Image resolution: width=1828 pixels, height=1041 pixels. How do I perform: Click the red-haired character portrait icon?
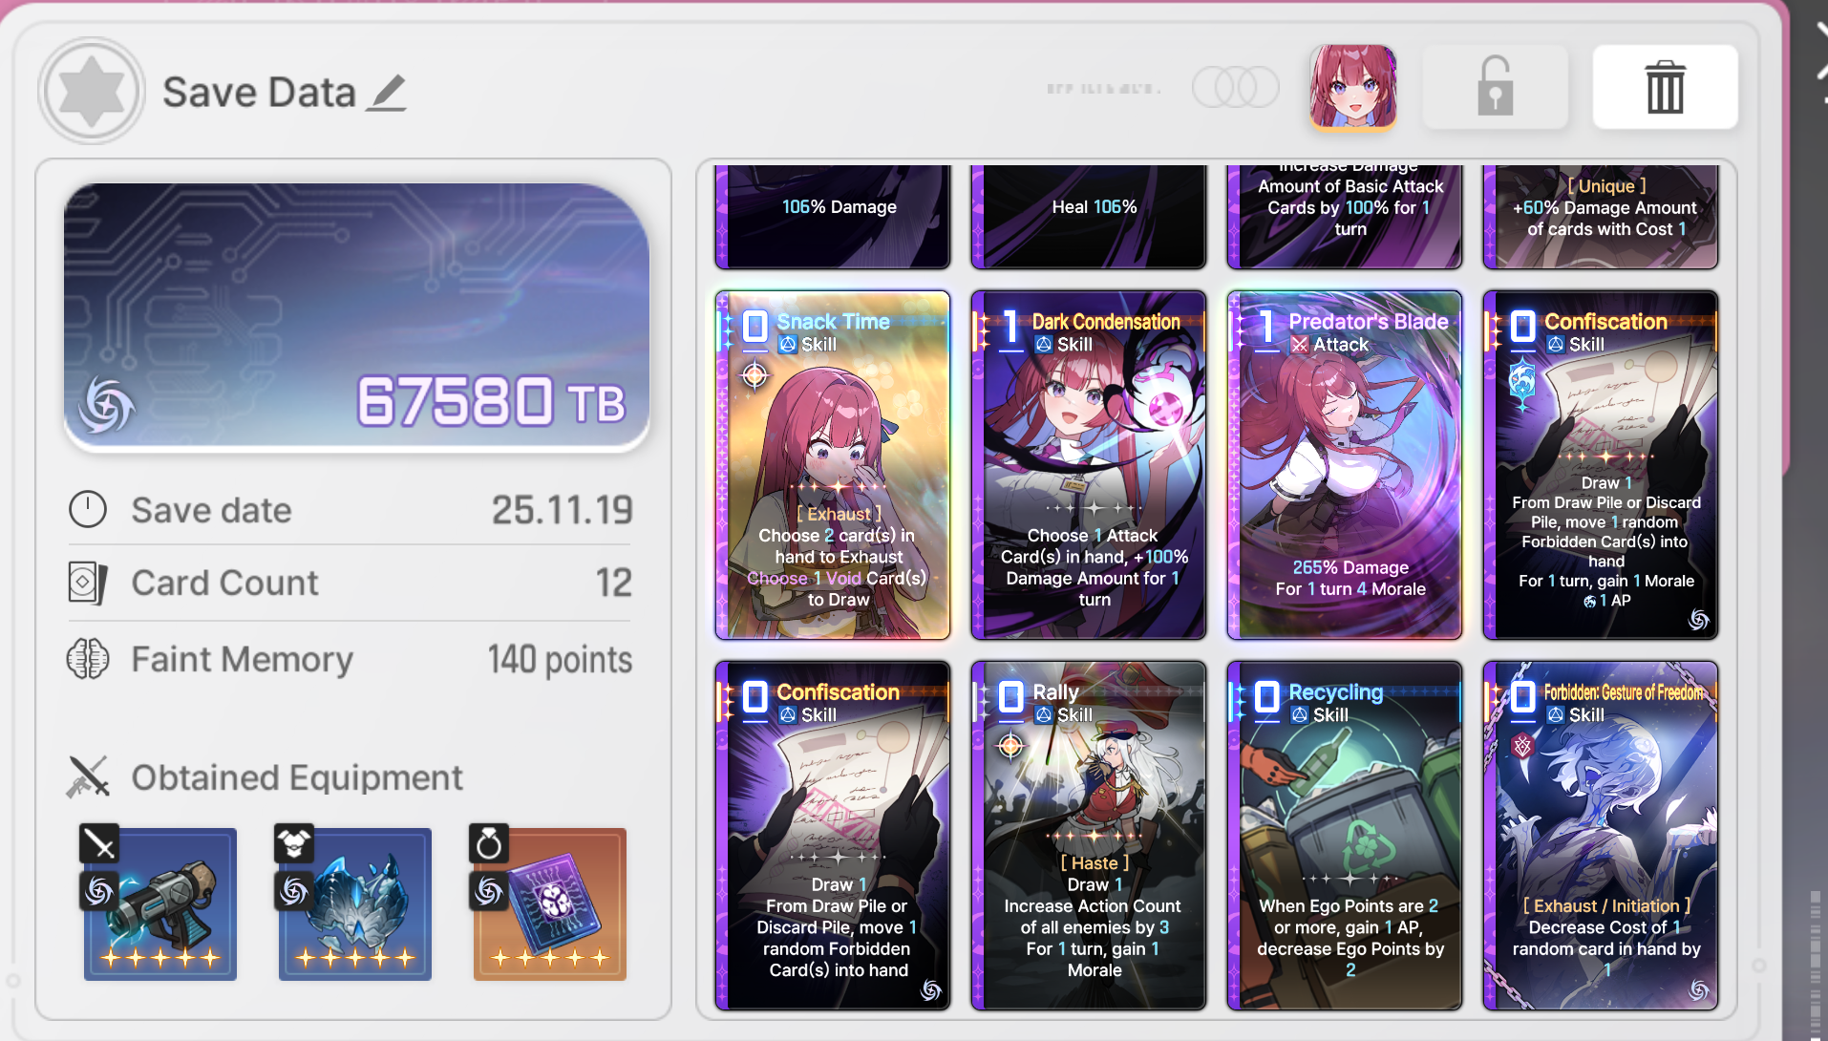click(1353, 87)
